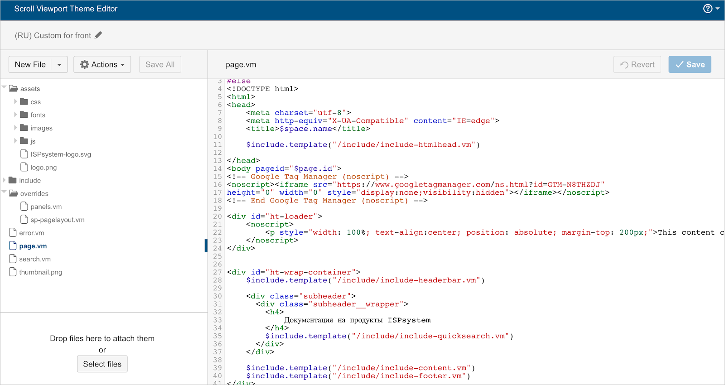Place cursor on include-headerbar.vm line
This screenshot has width=725, height=385.
[365, 280]
